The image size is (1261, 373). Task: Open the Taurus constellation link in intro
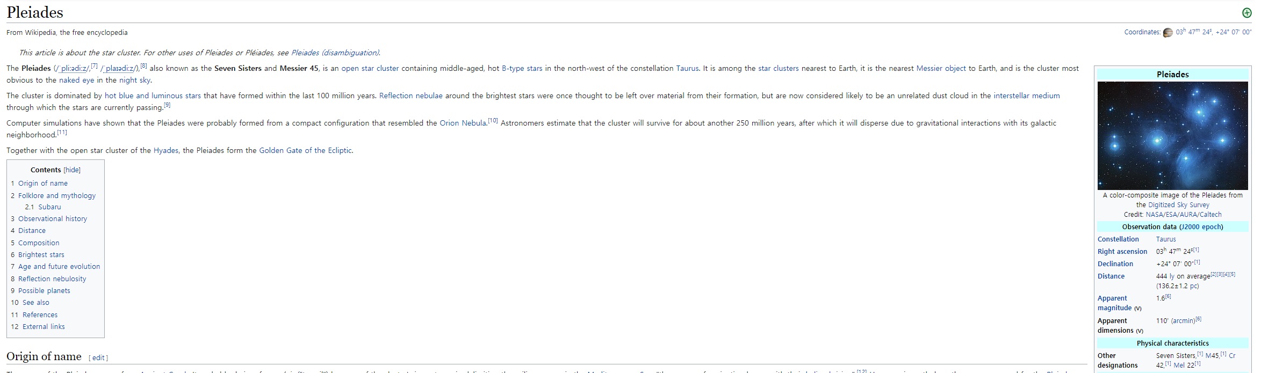[687, 68]
